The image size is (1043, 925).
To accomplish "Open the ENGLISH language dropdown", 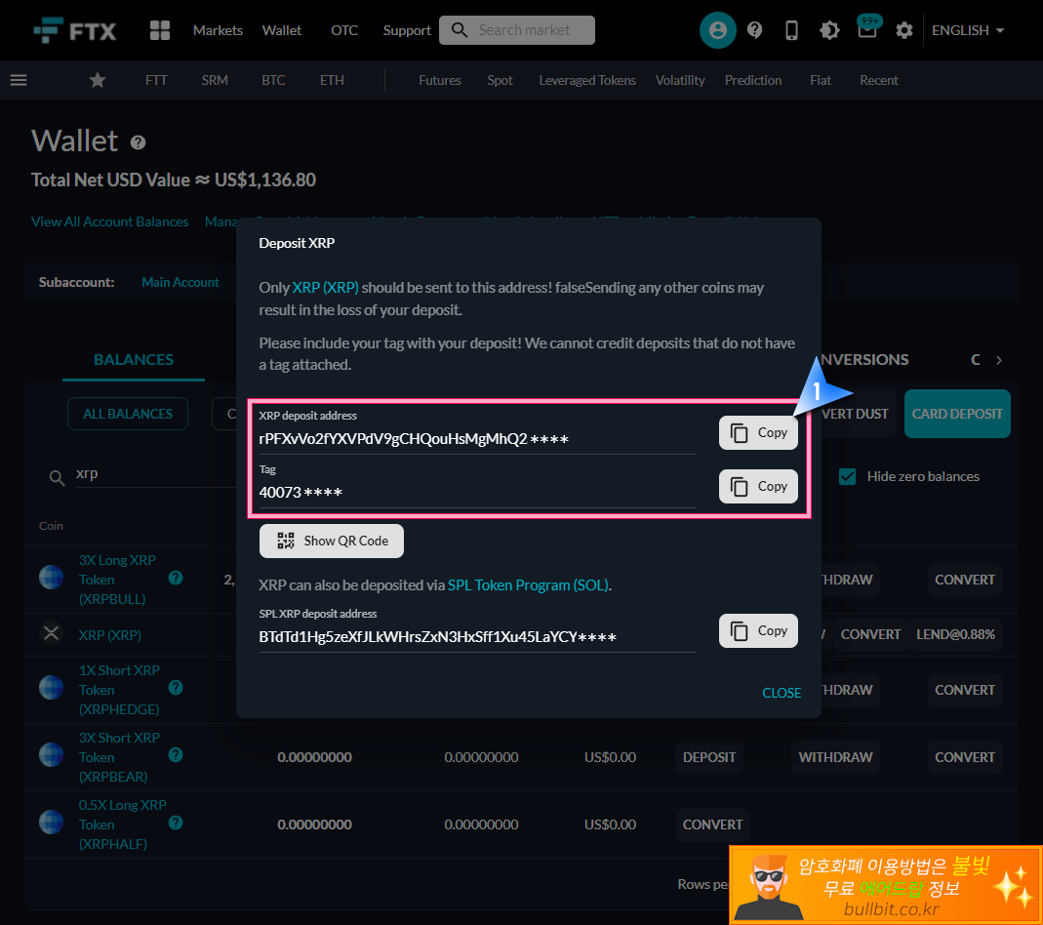I will (x=968, y=30).
